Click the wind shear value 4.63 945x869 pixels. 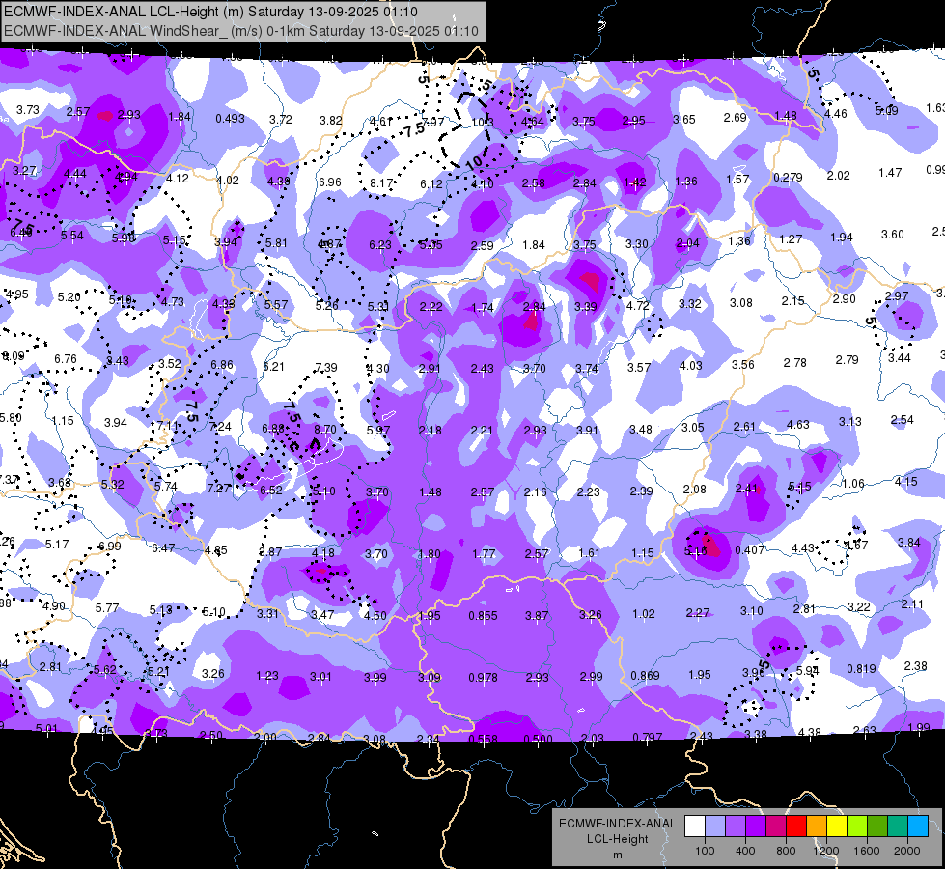point(797,425)
